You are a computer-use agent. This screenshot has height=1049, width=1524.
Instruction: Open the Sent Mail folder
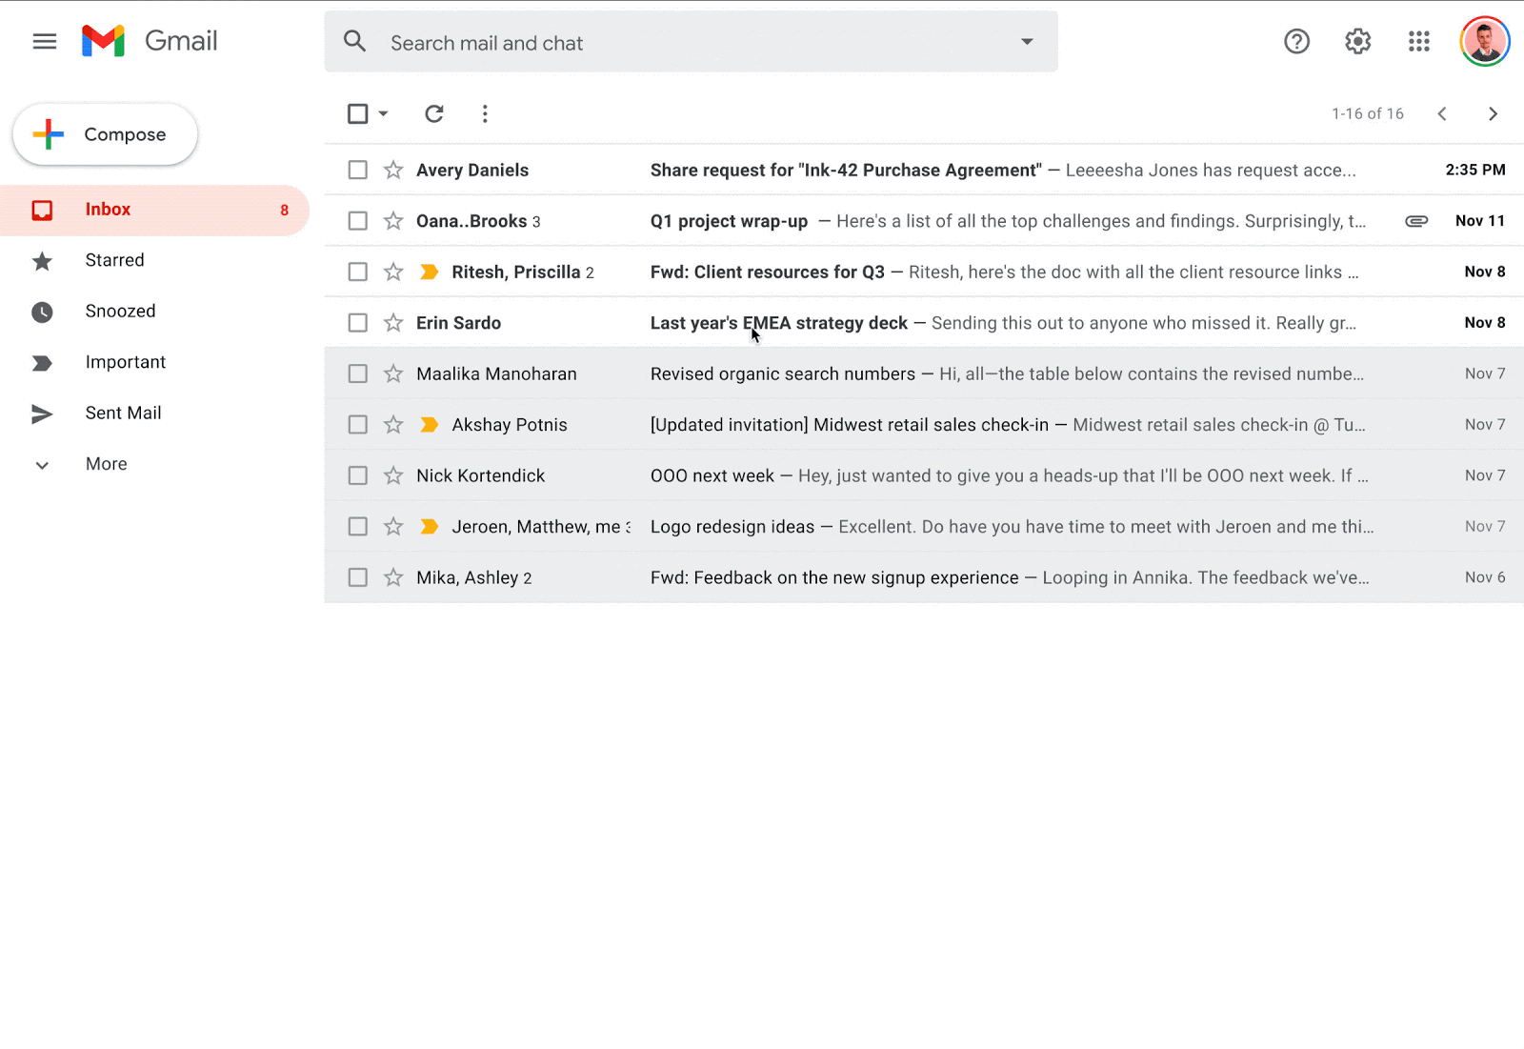click(124, 413)
